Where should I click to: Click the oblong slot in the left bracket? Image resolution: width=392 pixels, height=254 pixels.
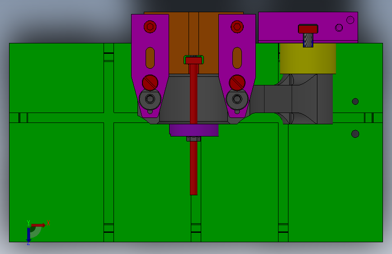tap(150, 58)
